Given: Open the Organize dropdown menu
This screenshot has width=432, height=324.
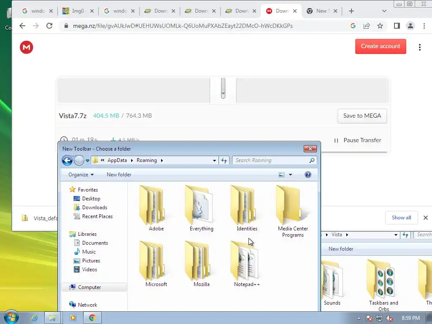Looking at the screenshot, I should (x=81, y=175).
